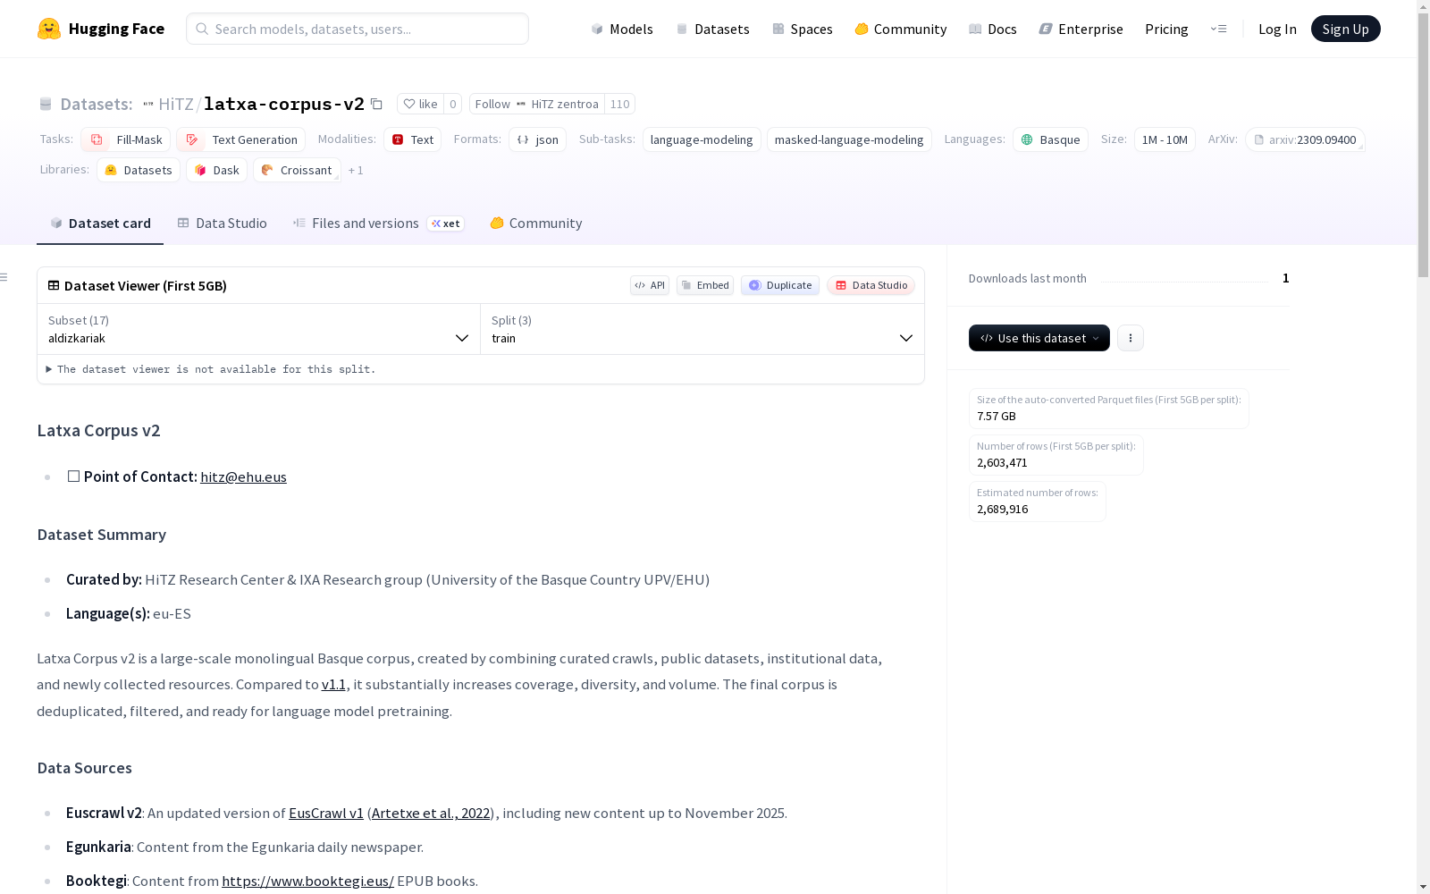Screen dimensions: 1430x894
Task: Click the Croissant library tag
Action: (x=297, y=170)
